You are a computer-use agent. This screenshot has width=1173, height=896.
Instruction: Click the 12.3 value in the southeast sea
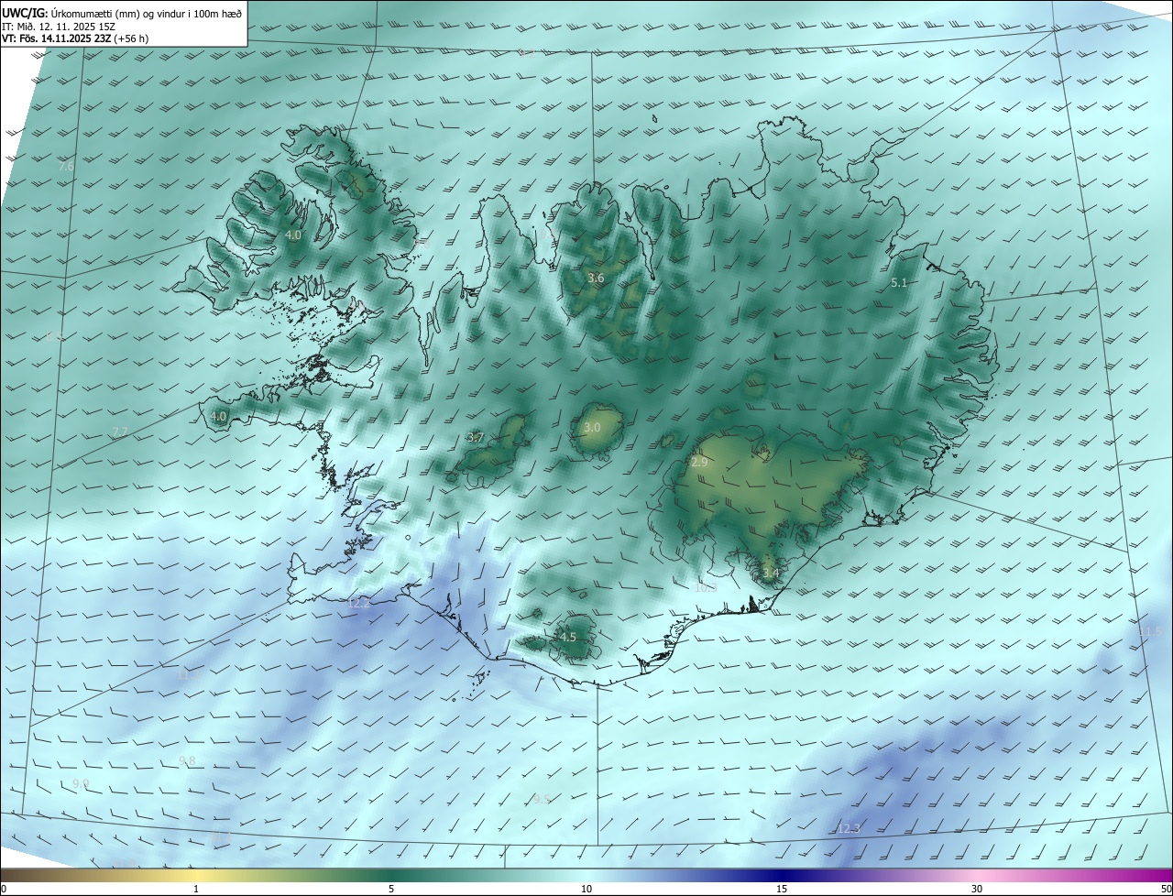coord(849,828)
